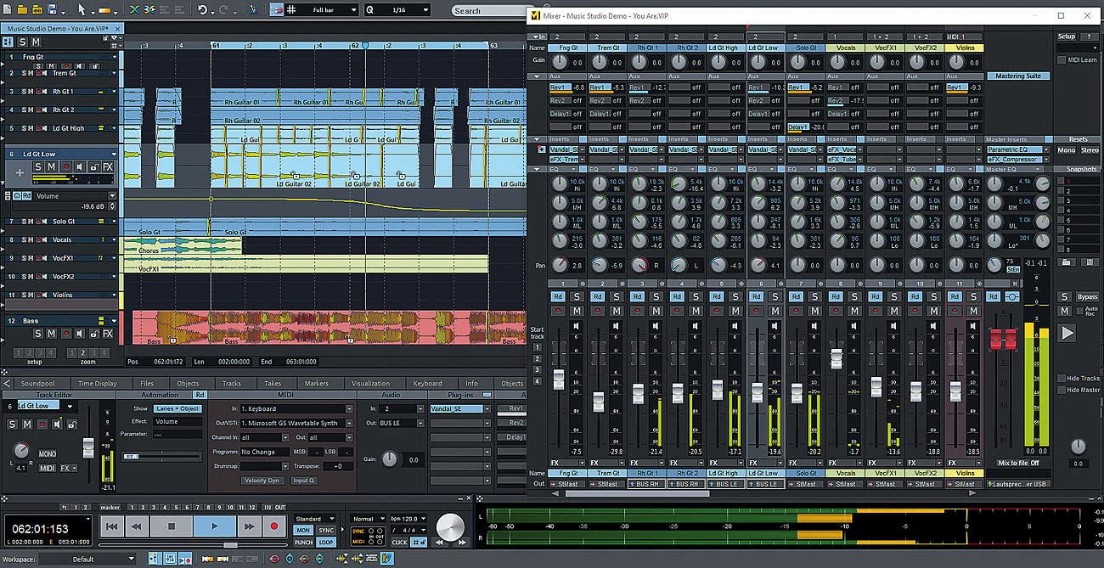The width and height of the screenshot is (1104, 568).
Task: Open the Workspace Default dropdown
Action: (87, 559)
